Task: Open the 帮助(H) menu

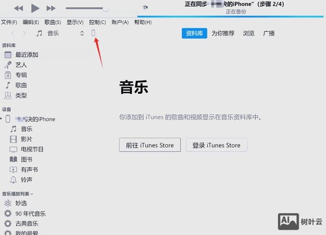Action: (x=143, y=22)
